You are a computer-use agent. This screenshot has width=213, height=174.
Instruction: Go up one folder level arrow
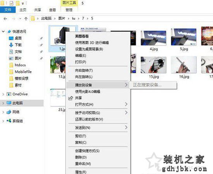point(26,19)
